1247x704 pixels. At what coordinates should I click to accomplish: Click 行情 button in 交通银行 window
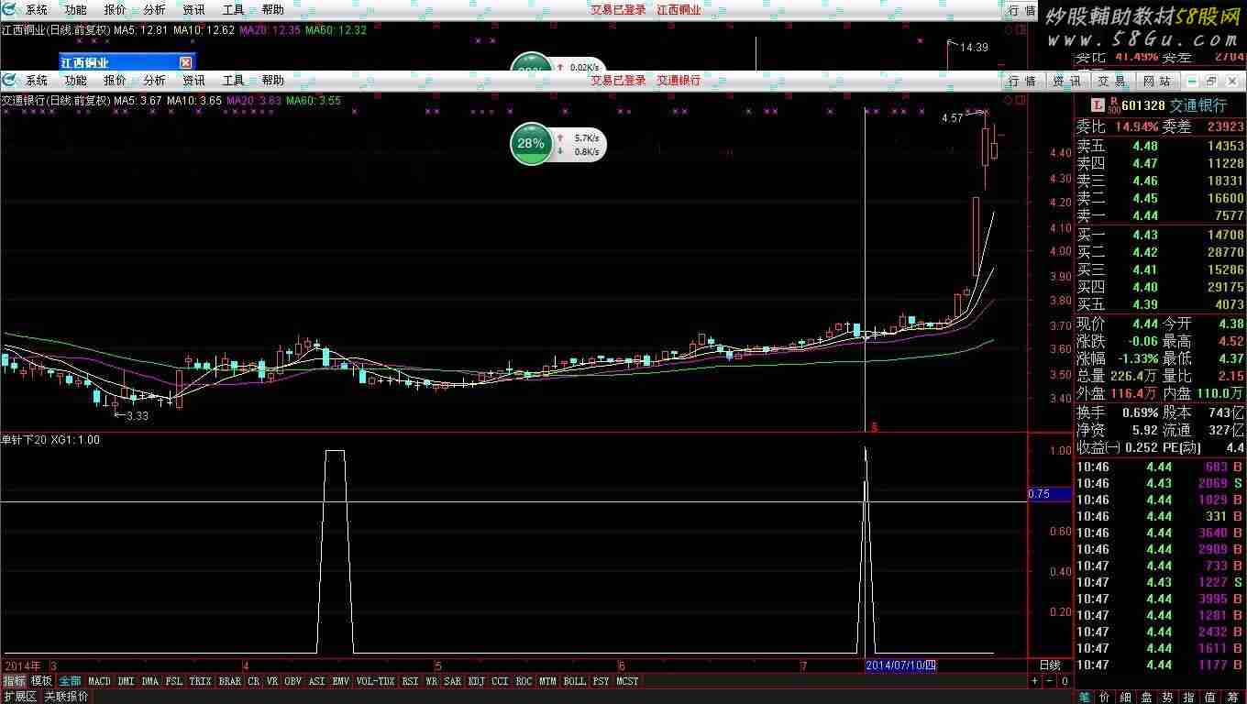(x=1022, y=82)
